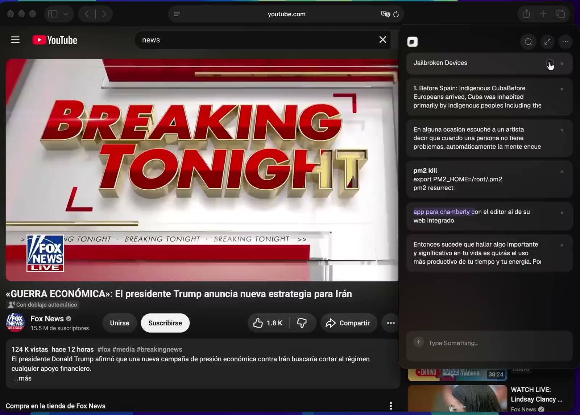Open the browser Share icon
Screen dimensions: 580x415
pyautogui.click(x=526, y=14)
